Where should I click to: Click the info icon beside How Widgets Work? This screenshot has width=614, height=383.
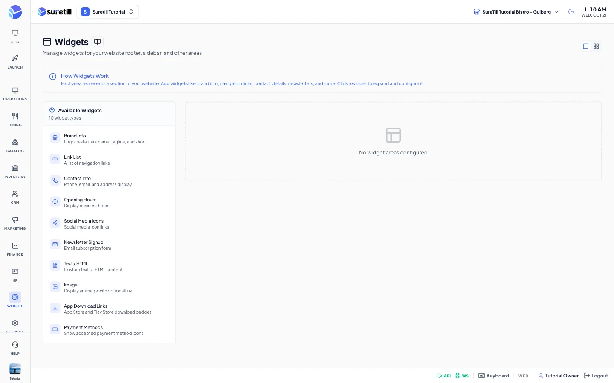[53, 77]
